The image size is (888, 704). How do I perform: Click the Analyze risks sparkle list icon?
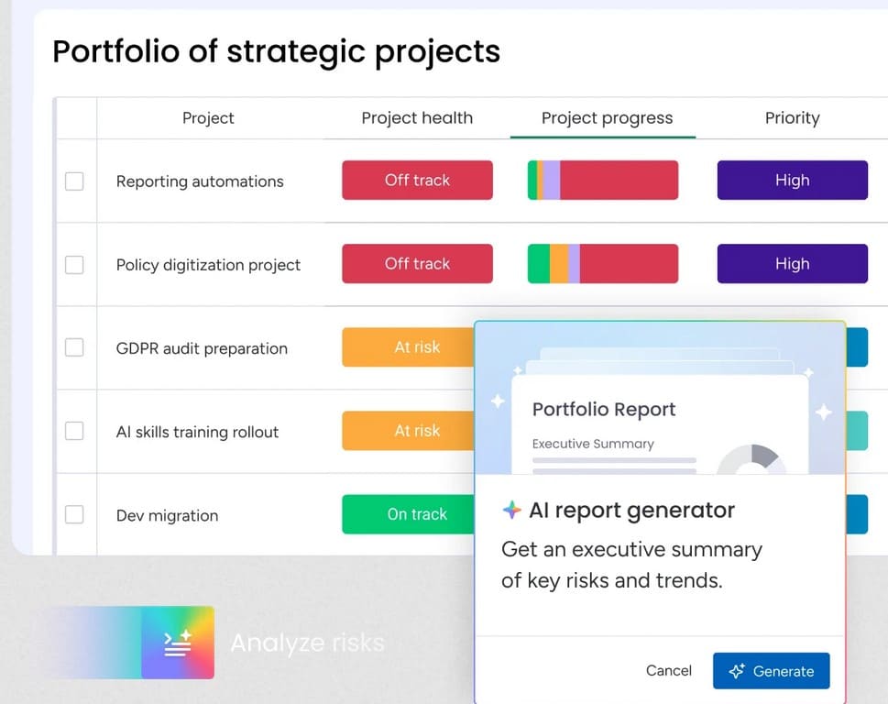click(x=178, y=643)
